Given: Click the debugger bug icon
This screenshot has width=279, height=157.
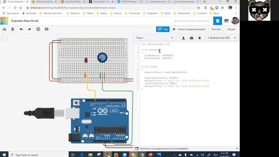Looking at the screenshot, I should point(200,38).
